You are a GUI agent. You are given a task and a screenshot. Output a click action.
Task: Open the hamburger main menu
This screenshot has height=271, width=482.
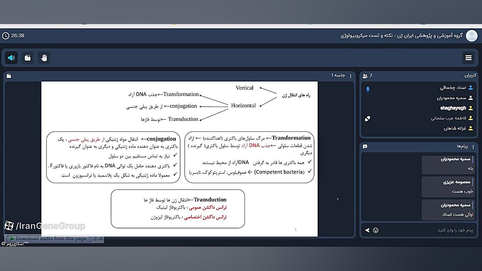pyautogui.click(x=468, y=58)
